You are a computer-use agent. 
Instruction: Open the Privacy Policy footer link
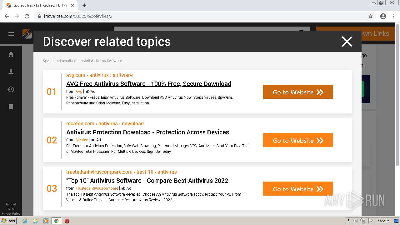pos(11,214)
